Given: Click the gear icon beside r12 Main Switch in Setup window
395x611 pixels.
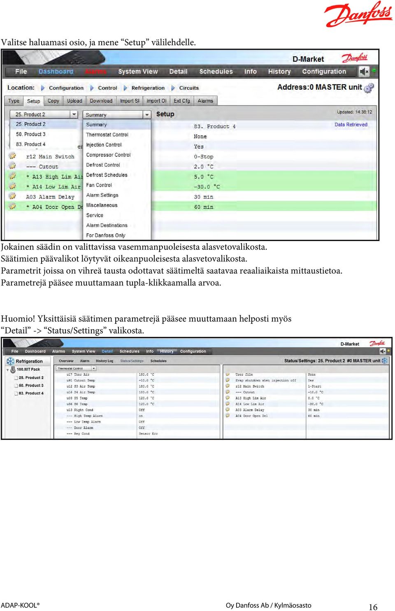Looking at the screenshot, I should click(12, 156).
